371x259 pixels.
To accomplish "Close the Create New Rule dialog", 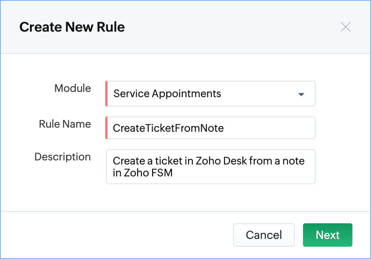I will coord(346,27).
